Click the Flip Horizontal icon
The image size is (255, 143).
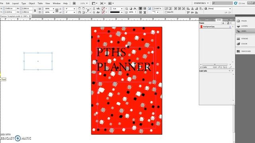coord(79,12)
